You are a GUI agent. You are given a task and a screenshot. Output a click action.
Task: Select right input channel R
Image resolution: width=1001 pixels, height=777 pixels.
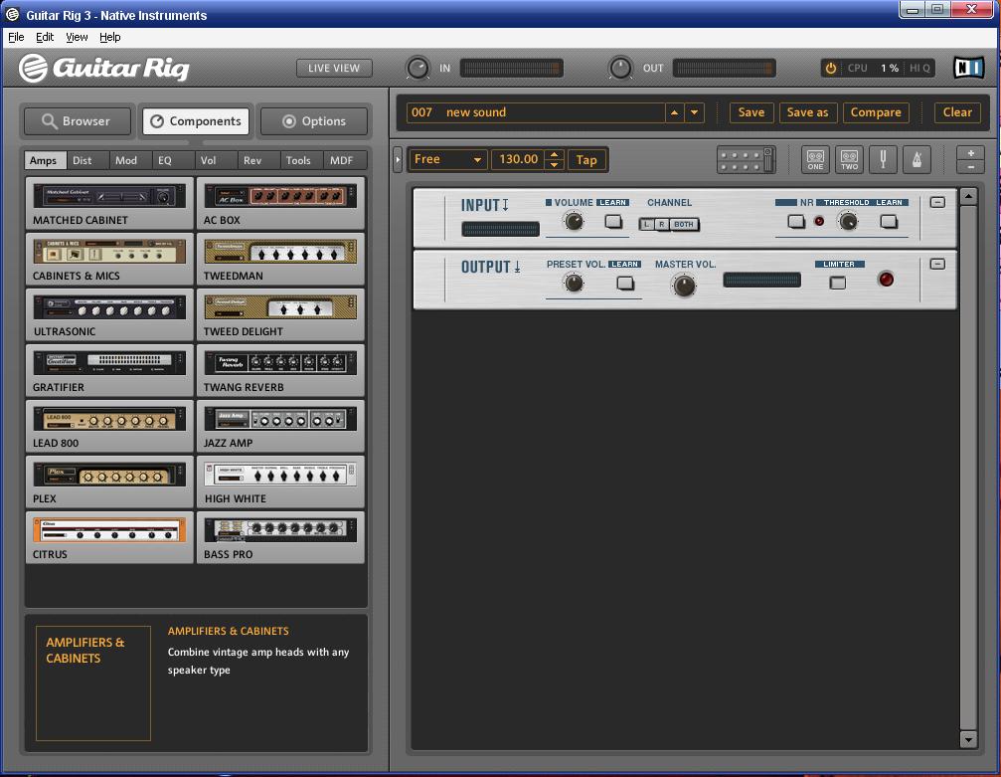662,224
